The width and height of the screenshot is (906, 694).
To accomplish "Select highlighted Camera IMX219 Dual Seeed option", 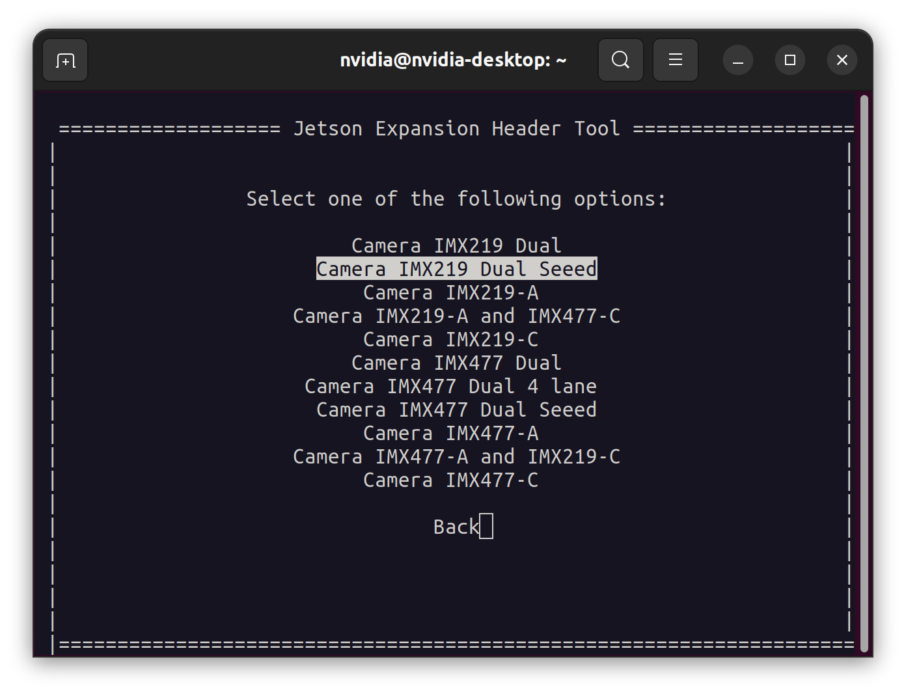I will pos(456,269).
